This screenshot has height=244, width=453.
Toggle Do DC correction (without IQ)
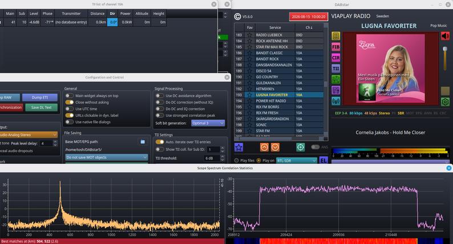(160, 102)
